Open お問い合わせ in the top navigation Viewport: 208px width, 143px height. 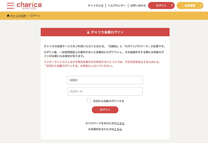click(138, 5)
